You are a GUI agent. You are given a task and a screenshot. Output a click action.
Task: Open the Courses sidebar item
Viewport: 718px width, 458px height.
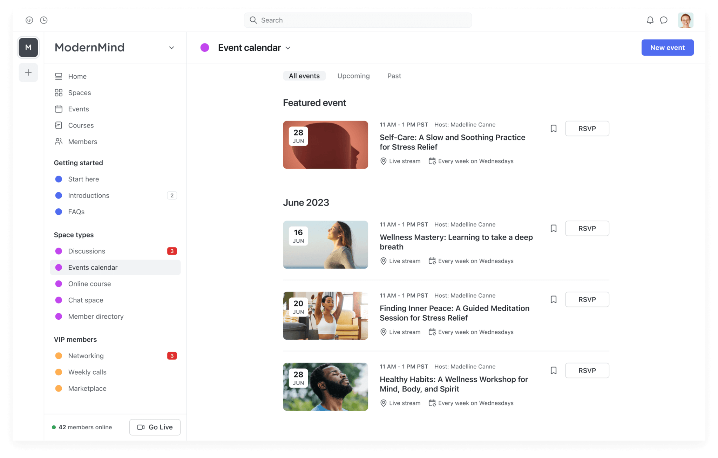[81, 125]
